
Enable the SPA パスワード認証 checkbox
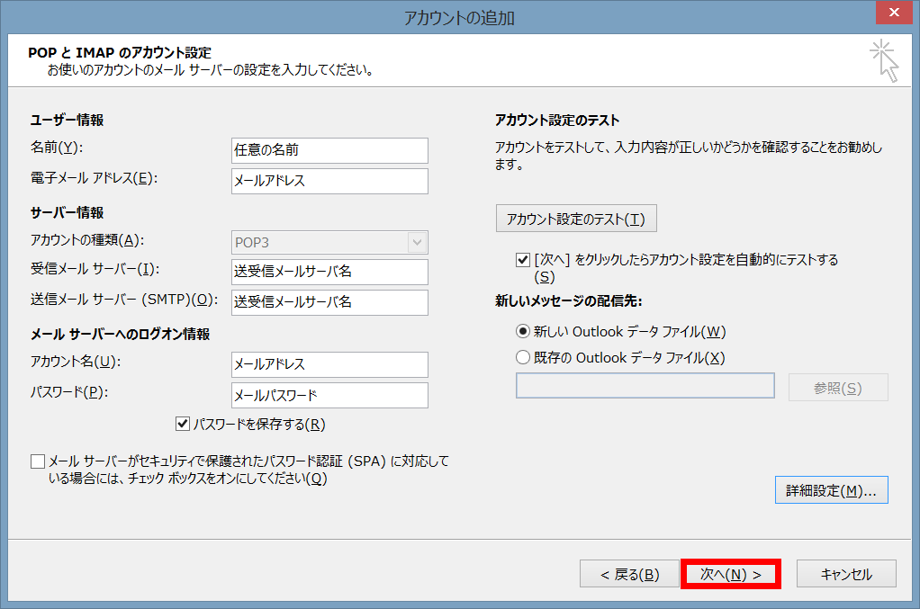pyautogui.click(x=38, y=461)
